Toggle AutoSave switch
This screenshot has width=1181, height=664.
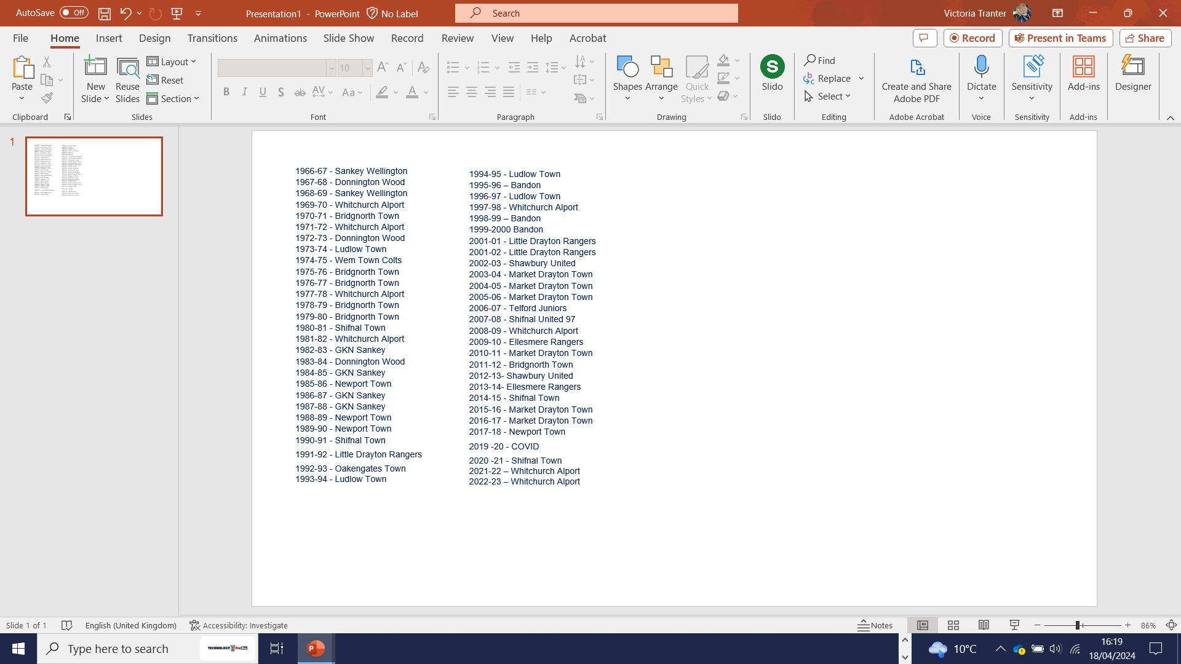tap(74, 13)
